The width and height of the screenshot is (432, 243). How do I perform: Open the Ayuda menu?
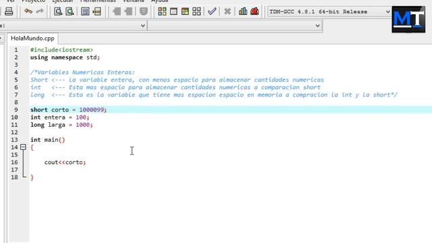[159, 1]
